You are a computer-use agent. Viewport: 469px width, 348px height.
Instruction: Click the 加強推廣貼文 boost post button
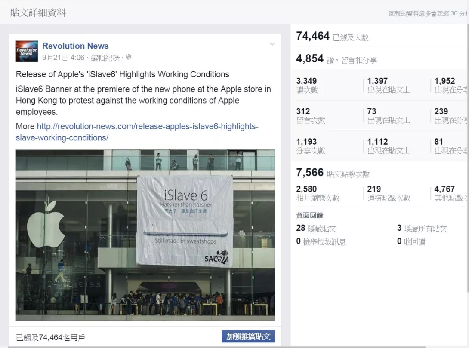(x=248, y=336)
